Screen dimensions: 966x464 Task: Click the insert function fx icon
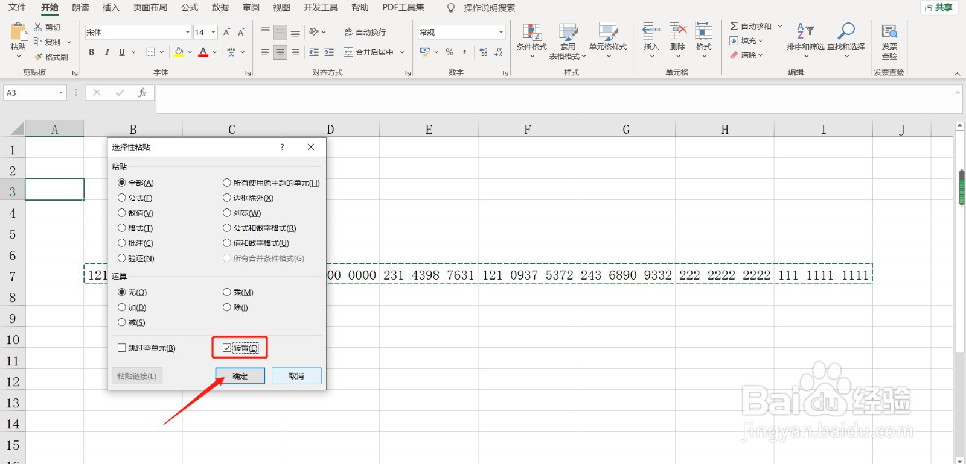tap(142, 93)
